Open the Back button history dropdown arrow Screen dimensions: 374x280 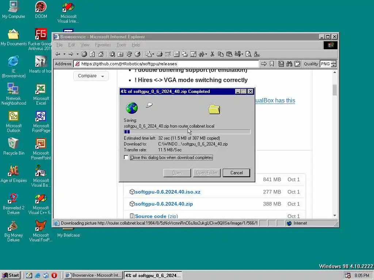64,54
